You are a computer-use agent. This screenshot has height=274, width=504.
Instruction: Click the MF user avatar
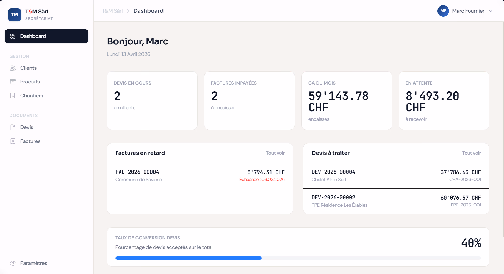click(x=443, y=11)
